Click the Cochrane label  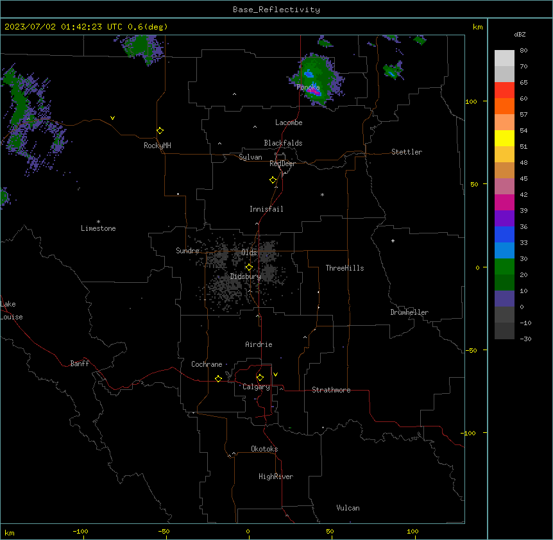[x=207, y=364]
